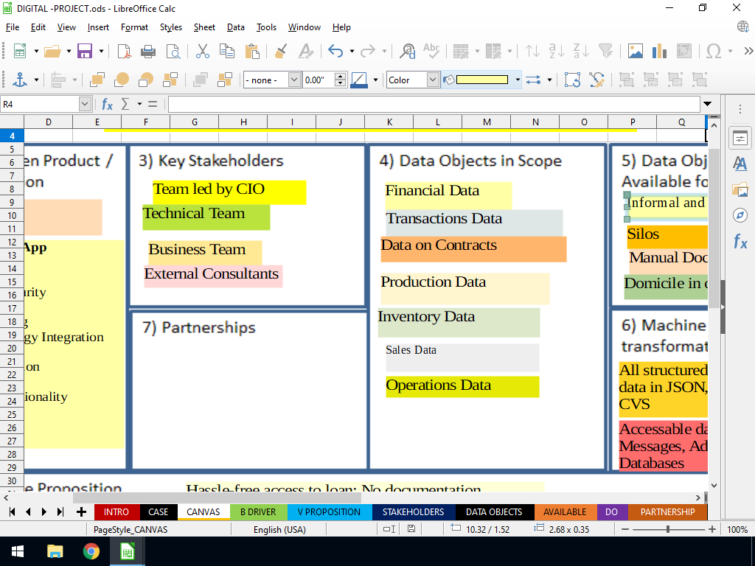Cut selection with the scissors icon
Screen dimensions: 755x566
point(203,51)
